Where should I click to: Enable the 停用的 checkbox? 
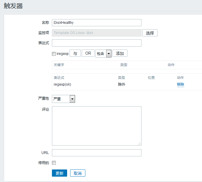tap(54, 163)
